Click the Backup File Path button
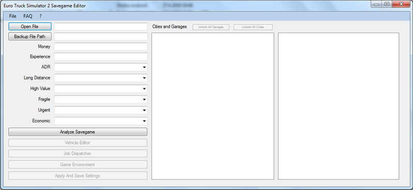The image size is (413, 190). [x=30, y=36]
